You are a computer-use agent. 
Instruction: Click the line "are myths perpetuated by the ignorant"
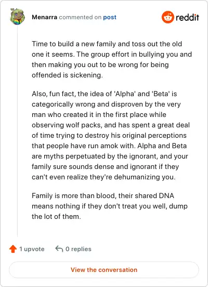[x=110, y=156]
